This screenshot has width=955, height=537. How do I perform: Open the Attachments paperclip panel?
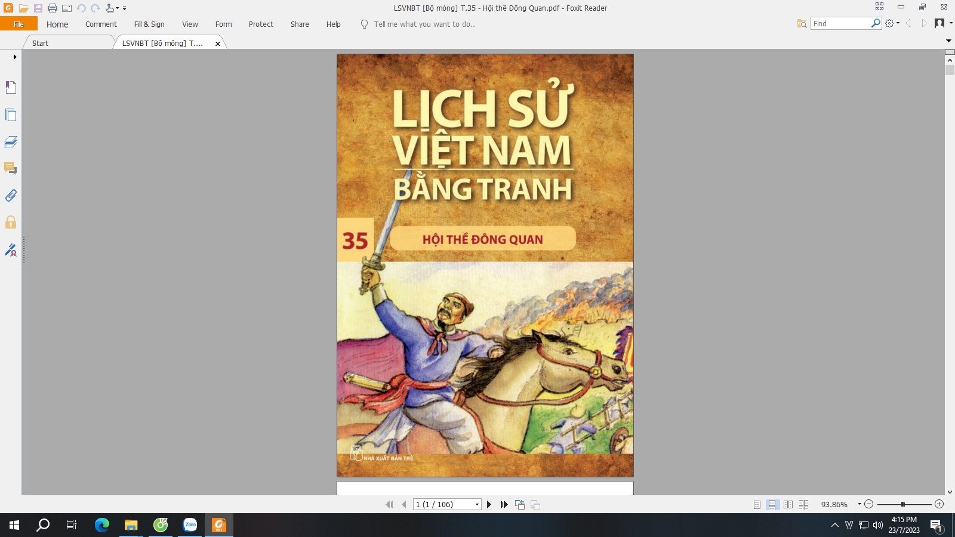(11, 195)
